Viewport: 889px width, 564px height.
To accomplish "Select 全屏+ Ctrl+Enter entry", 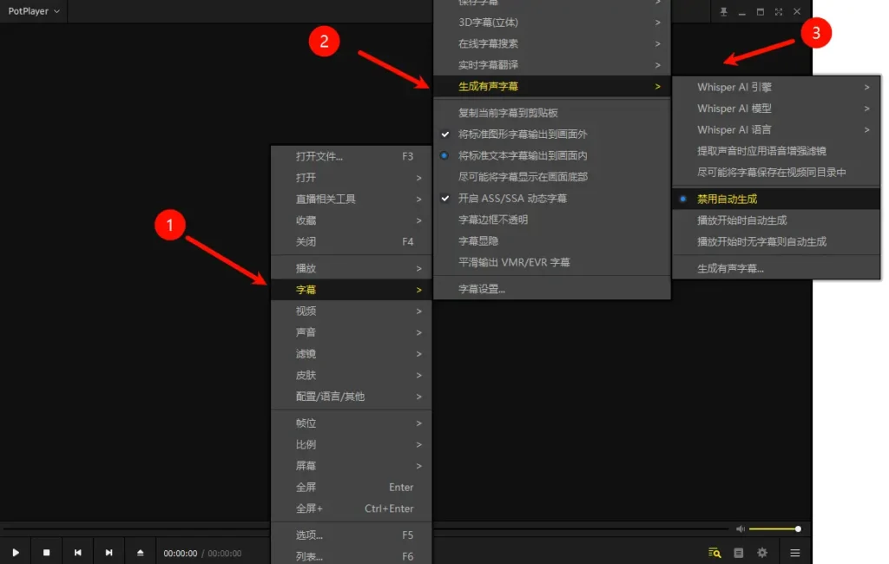I will click(352, 508).
